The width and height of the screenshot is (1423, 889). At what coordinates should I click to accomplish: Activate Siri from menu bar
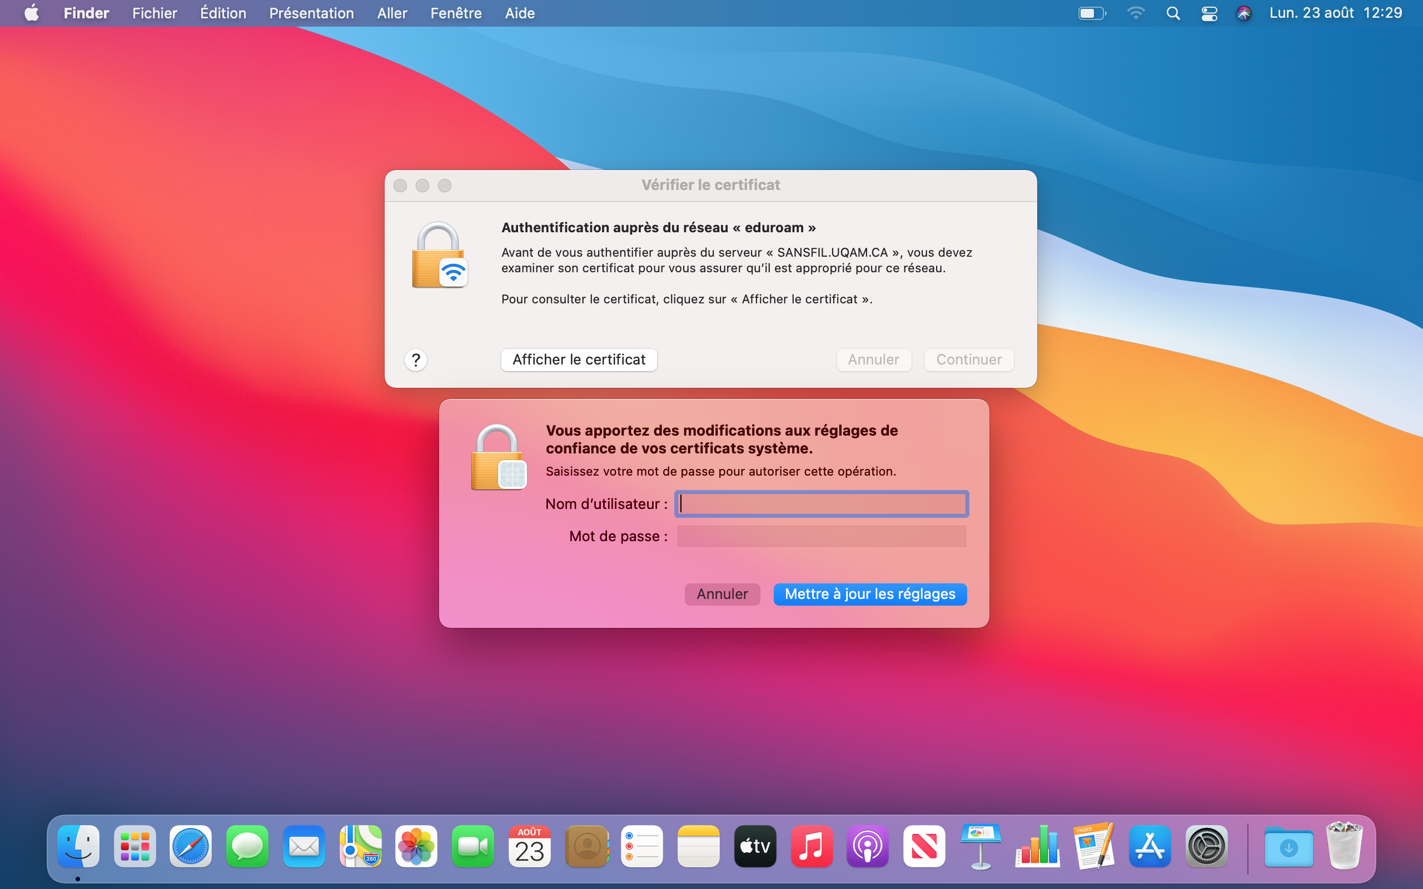pos(1243,13)
